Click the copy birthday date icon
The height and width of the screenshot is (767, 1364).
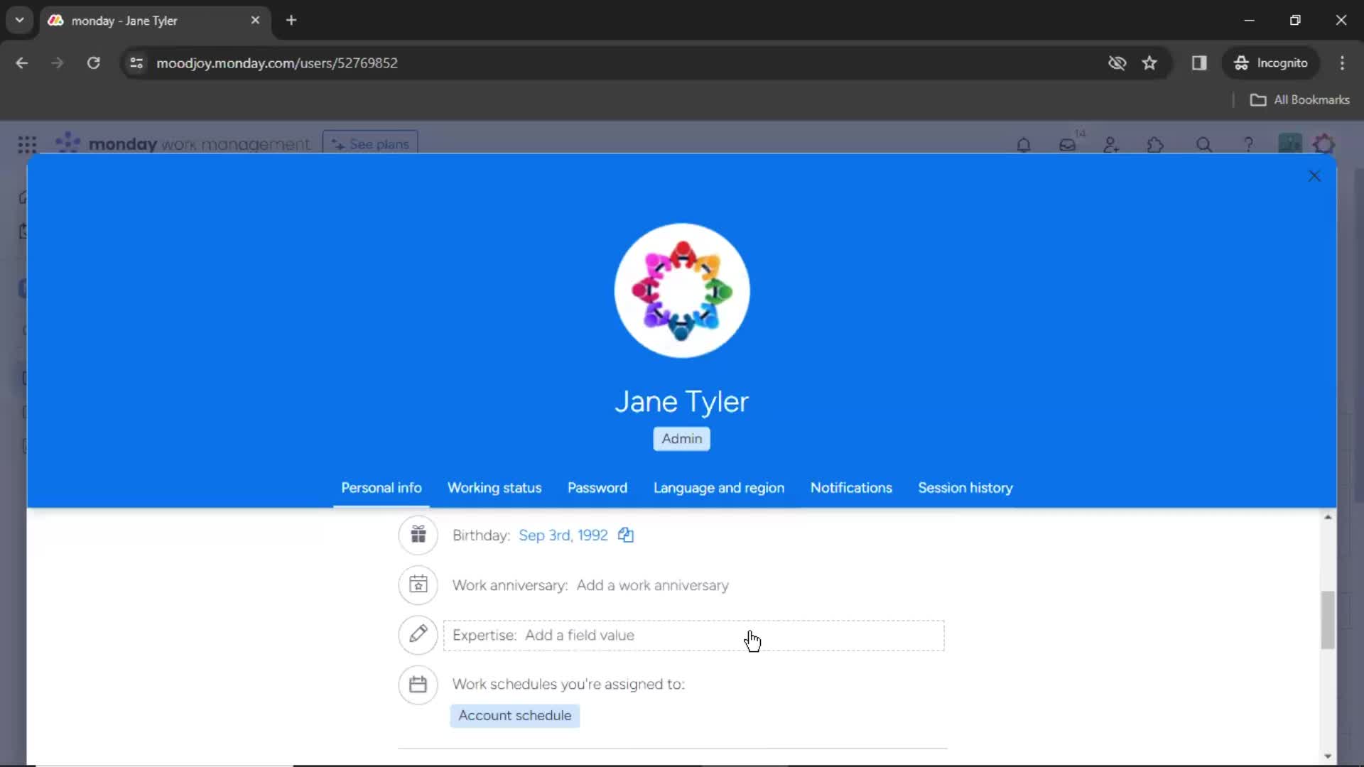pyautogui.click(x=625, y=535)
